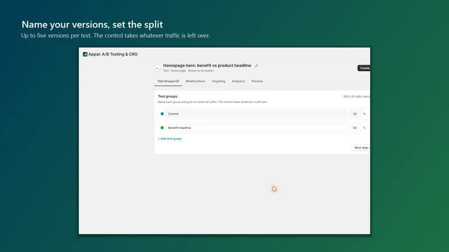449x252 pixels.
Task: Open the Test Groups (2) tab
Action: click(x=168, y=81)
